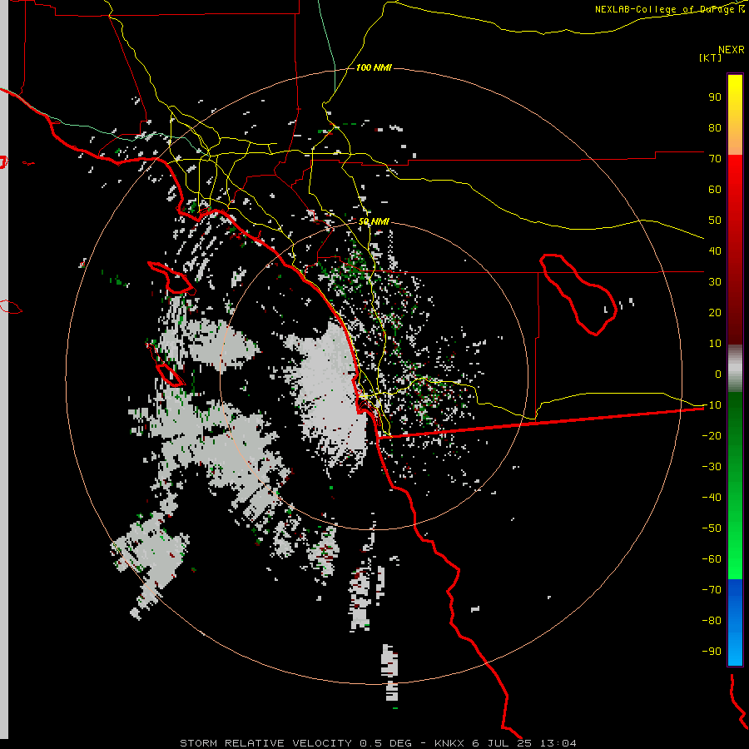Select the 50 knot scale label
Viewport: 749px width, 749px height.
715,221
